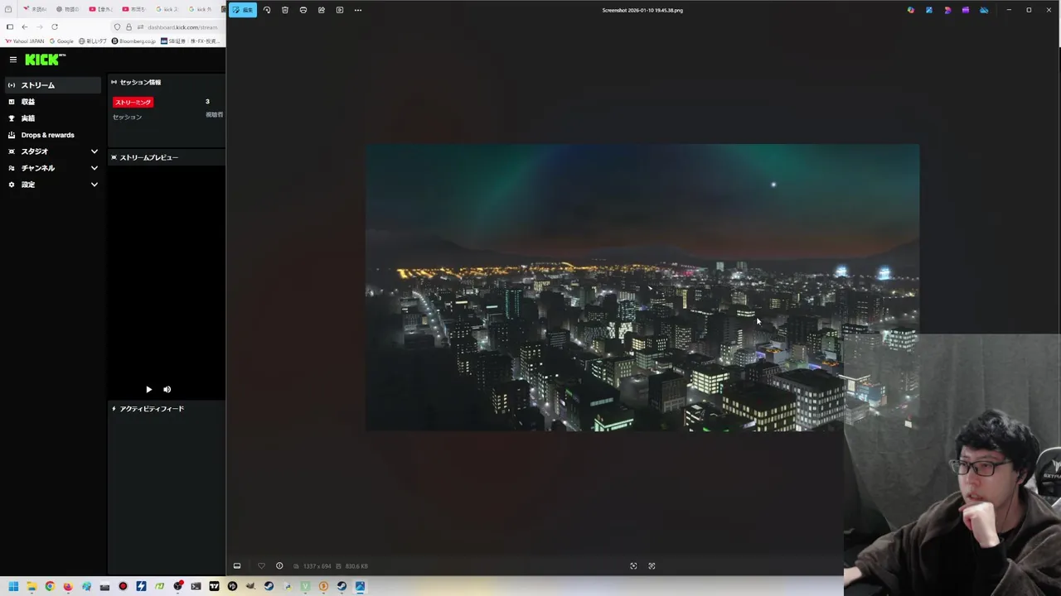
Task: Switch to the 【意外】 YouTube tab
Action: click(x=102, y=9)
